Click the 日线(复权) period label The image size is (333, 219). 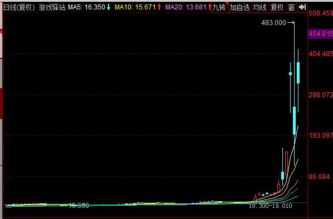point(19,7)
